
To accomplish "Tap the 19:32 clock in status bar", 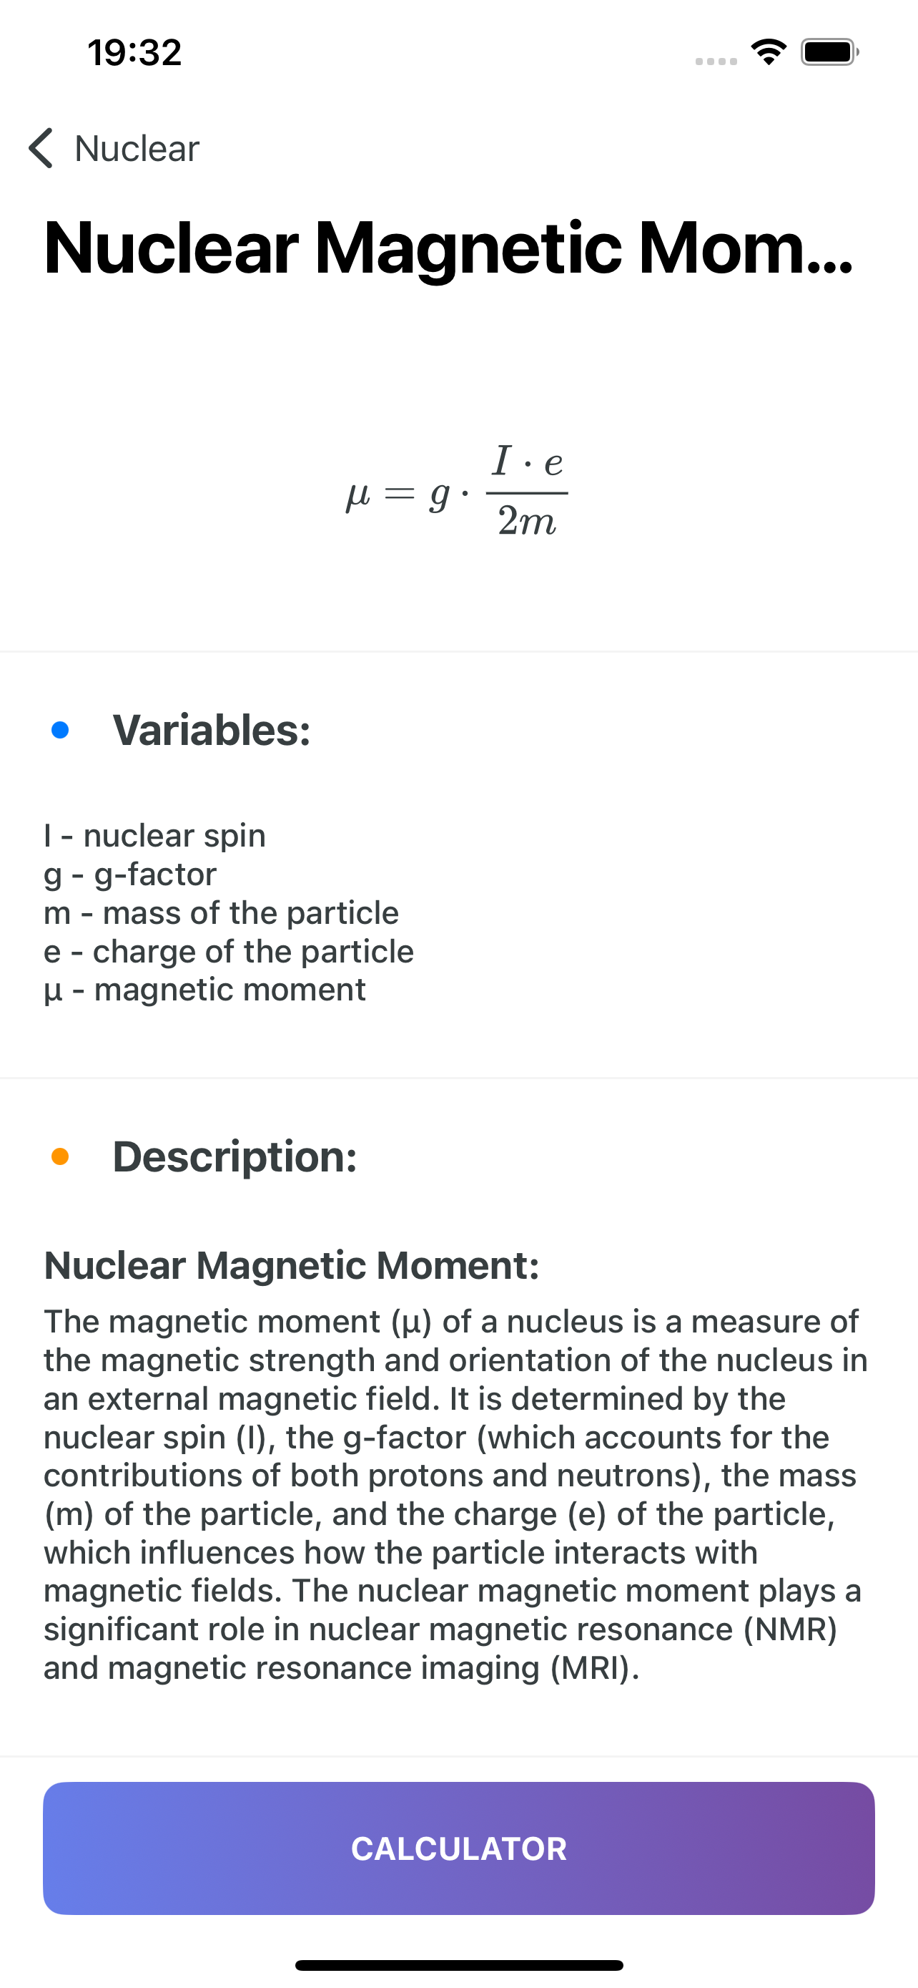I will point(135,52).
